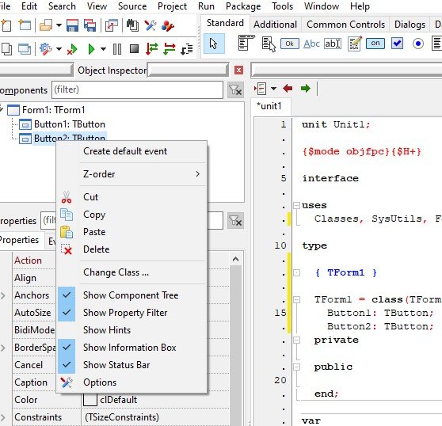Viewport: 442px width, 426px height.
Task: Click the View Forms toolbar icon
Action: 25,49
